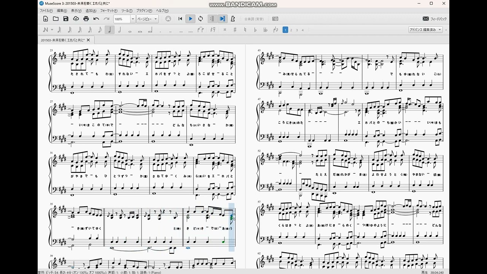Select the eighth note duration

[x=100, y=30]
